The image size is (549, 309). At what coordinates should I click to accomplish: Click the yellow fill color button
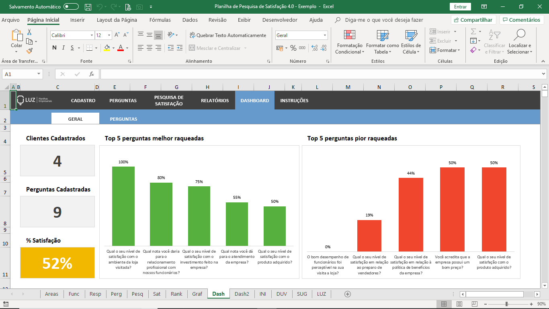(x=107, y=48)
